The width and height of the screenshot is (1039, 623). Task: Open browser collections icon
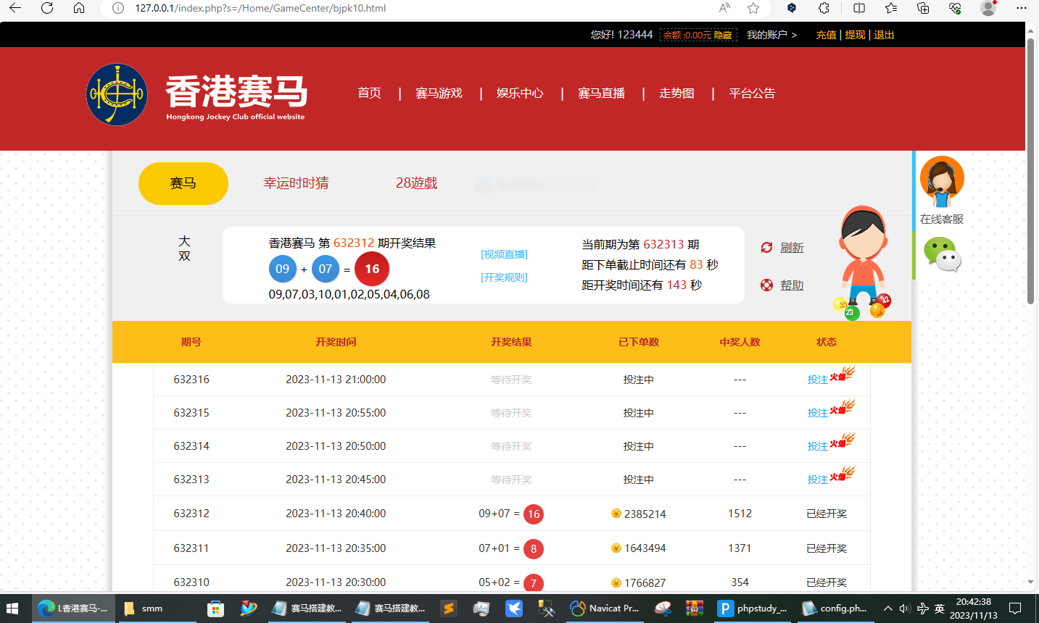pyautogui.click(x=923, y=8)
